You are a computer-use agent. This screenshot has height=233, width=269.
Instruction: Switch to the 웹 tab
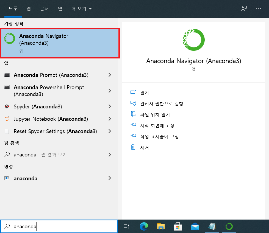click(x=60, y=9)
